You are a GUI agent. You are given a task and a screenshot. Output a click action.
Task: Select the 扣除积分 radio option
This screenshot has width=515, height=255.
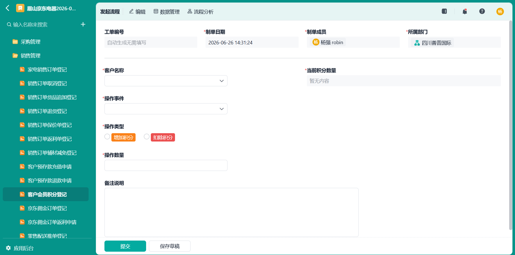click(147, 137)
